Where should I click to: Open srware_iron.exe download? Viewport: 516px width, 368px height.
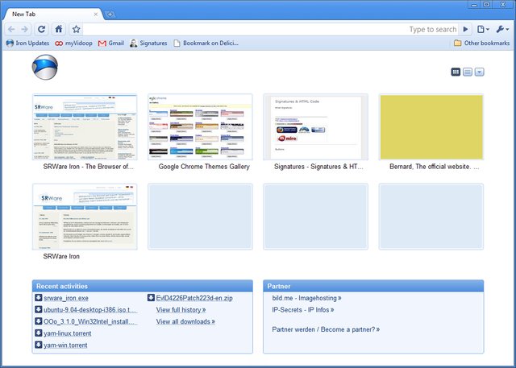coord(66,298)
